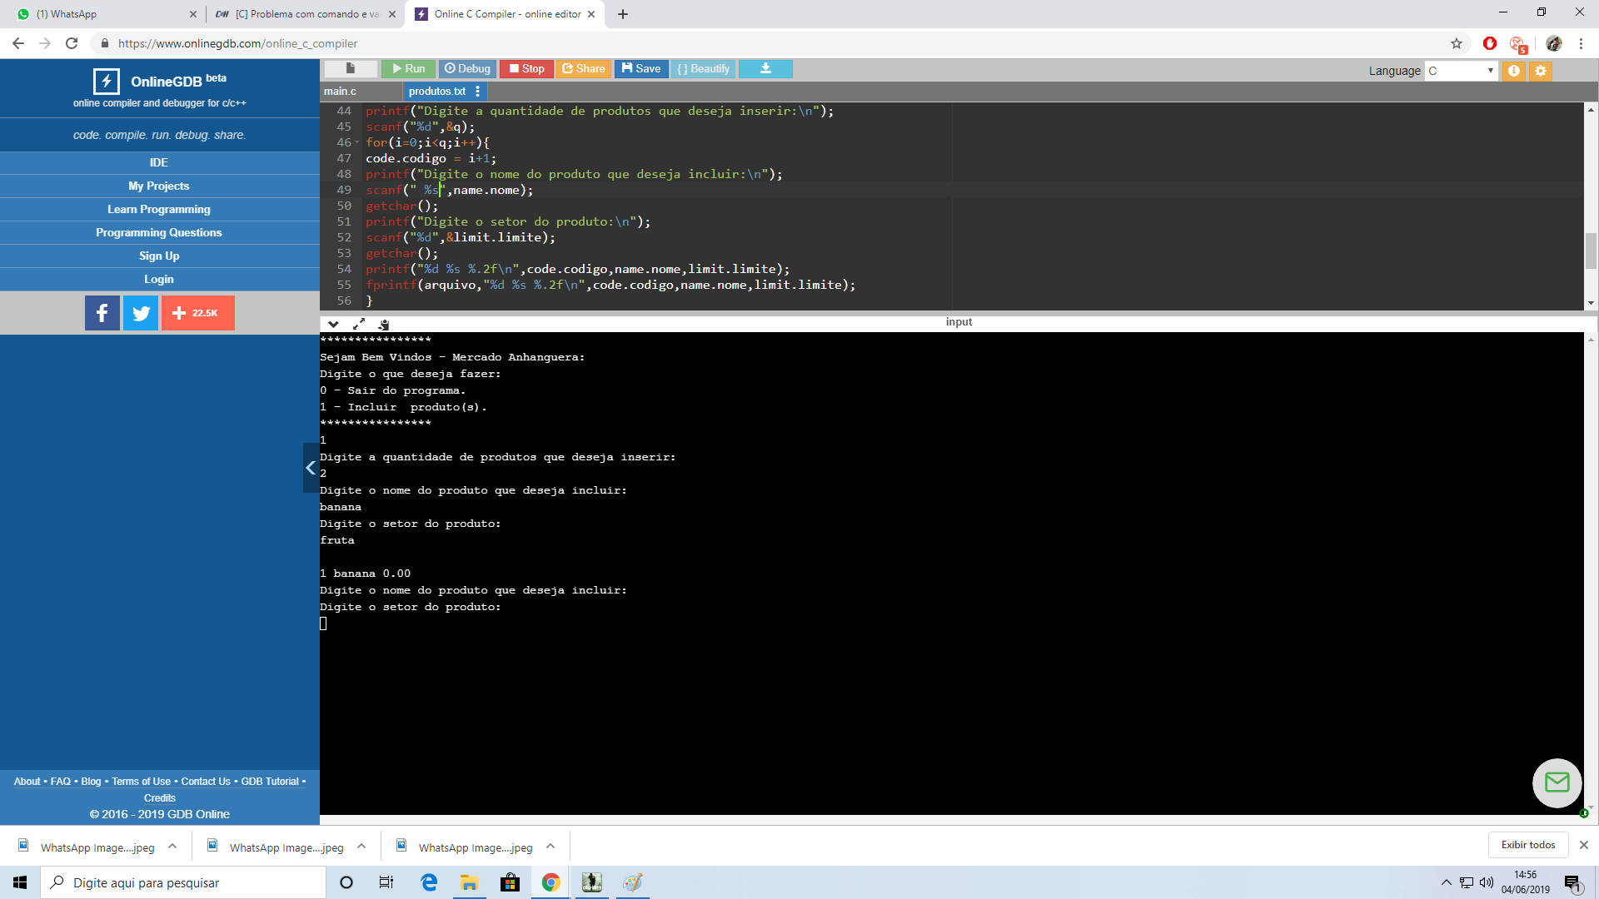This screenshot has width=1599, height=899.
Task: Start the Debug session
Action: tap(467, 68)
